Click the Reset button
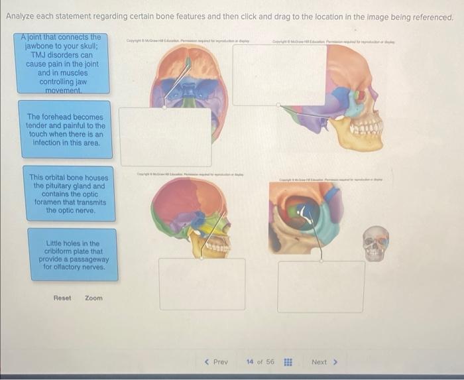Screen dimensions: 464x380 coord(62,298)
